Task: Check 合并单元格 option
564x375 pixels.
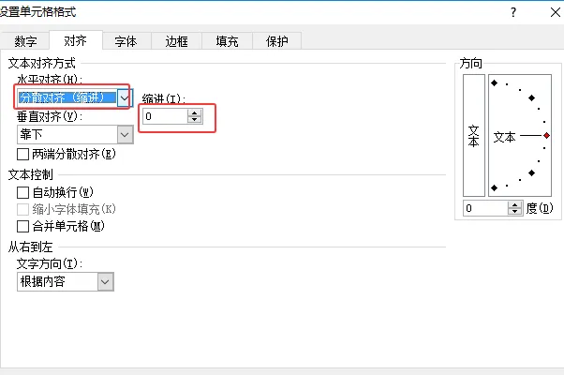Action: [x=23, y=226]
